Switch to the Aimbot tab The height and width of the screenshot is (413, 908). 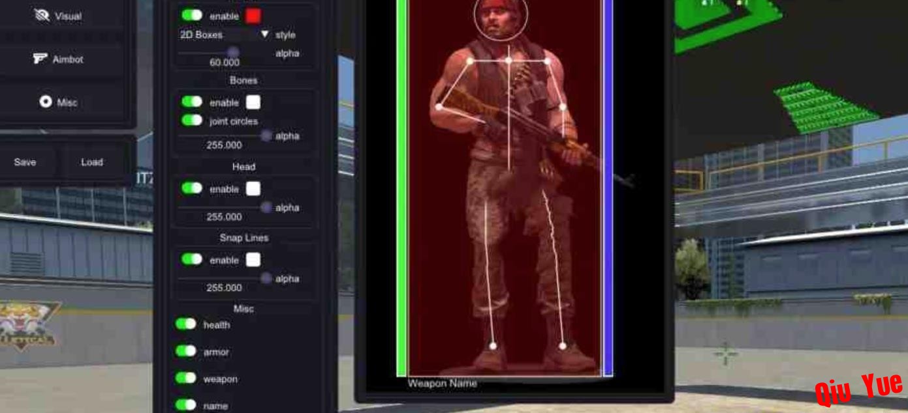[x=58, y=59]
